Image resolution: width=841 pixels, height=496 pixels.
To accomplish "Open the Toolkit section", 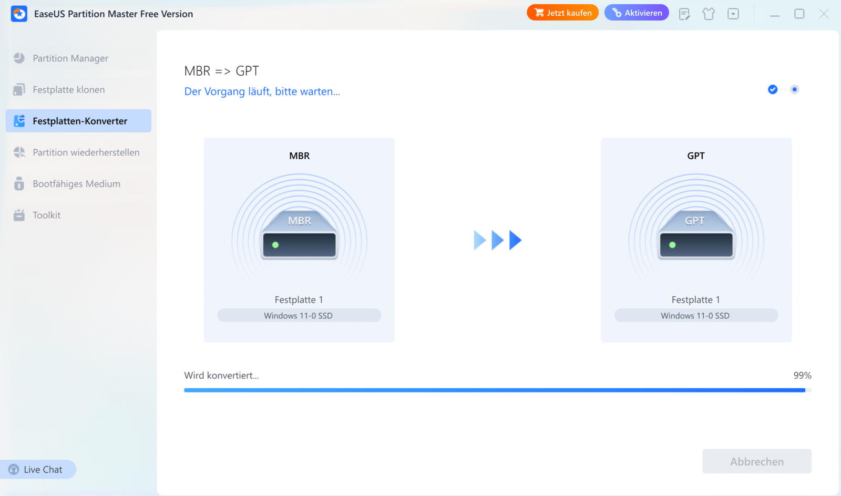I will (46, 215).
